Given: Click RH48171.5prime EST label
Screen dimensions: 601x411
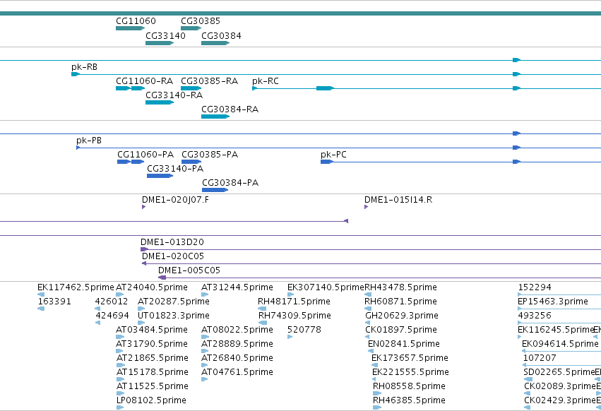Looking at the screenshot, I should 294,302.
